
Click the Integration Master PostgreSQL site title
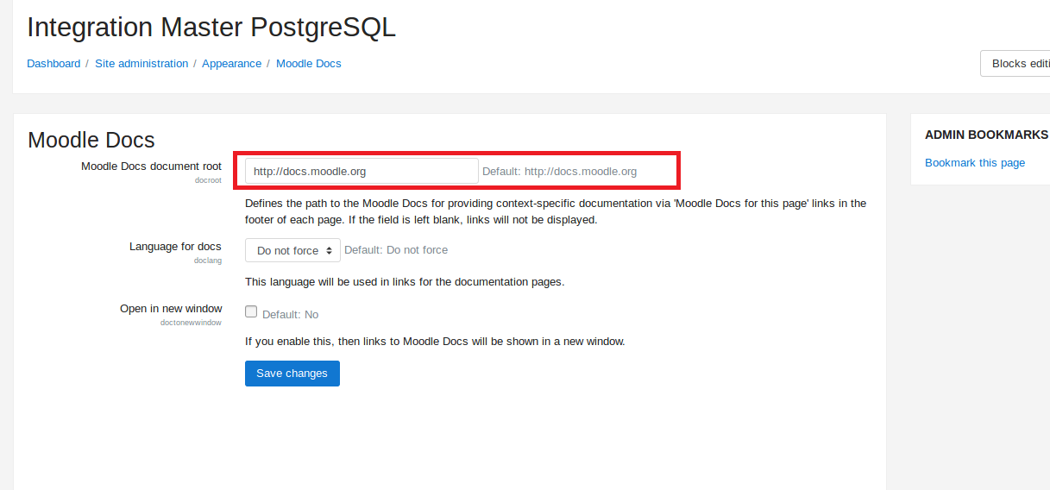211,27
